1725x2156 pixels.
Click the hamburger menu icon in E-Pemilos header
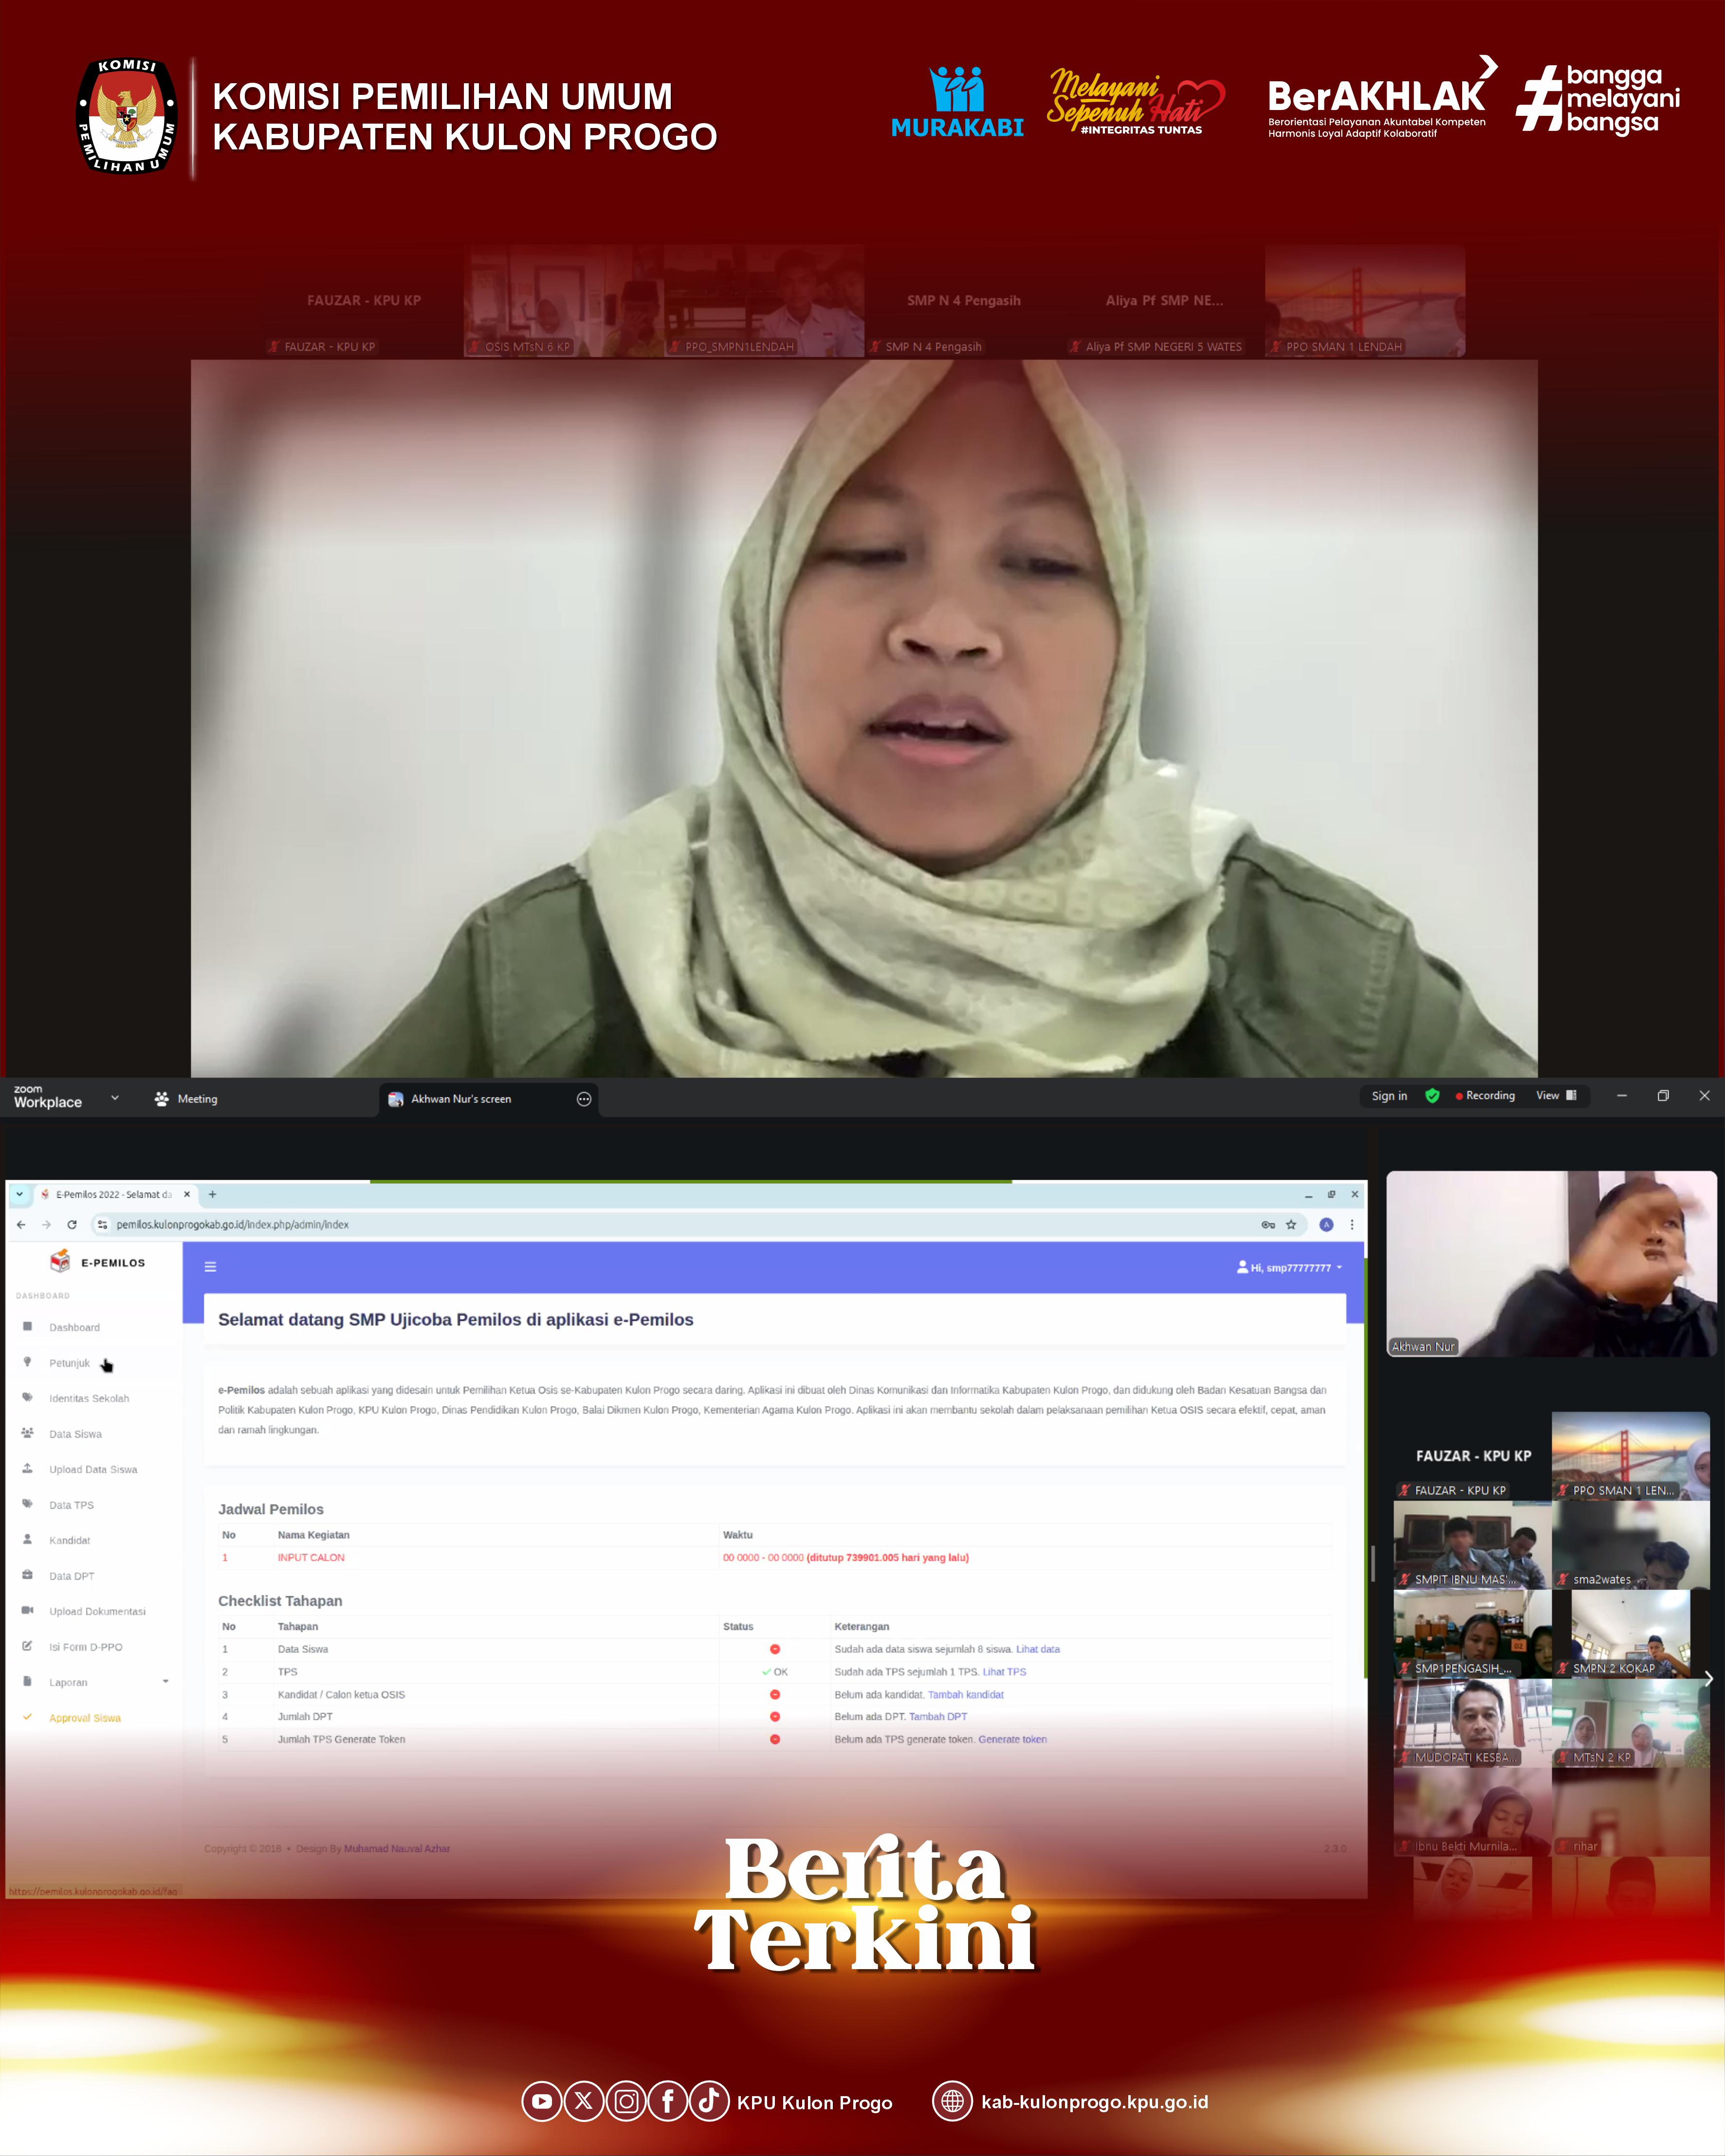[210, 1267]
